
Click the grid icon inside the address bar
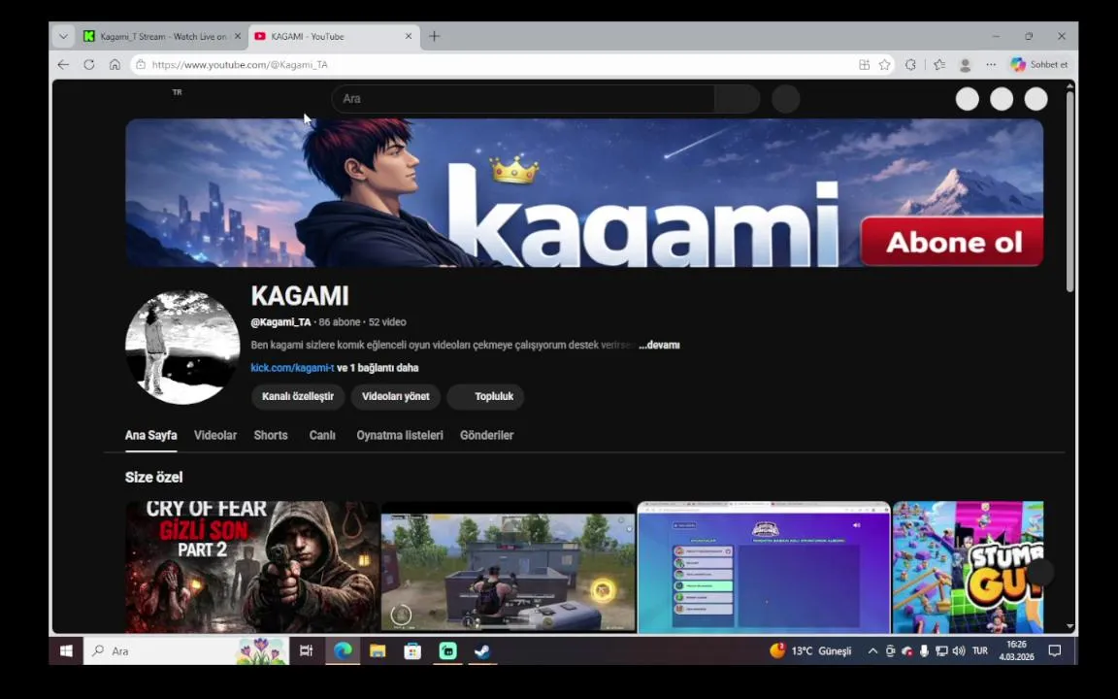(864, 65)
